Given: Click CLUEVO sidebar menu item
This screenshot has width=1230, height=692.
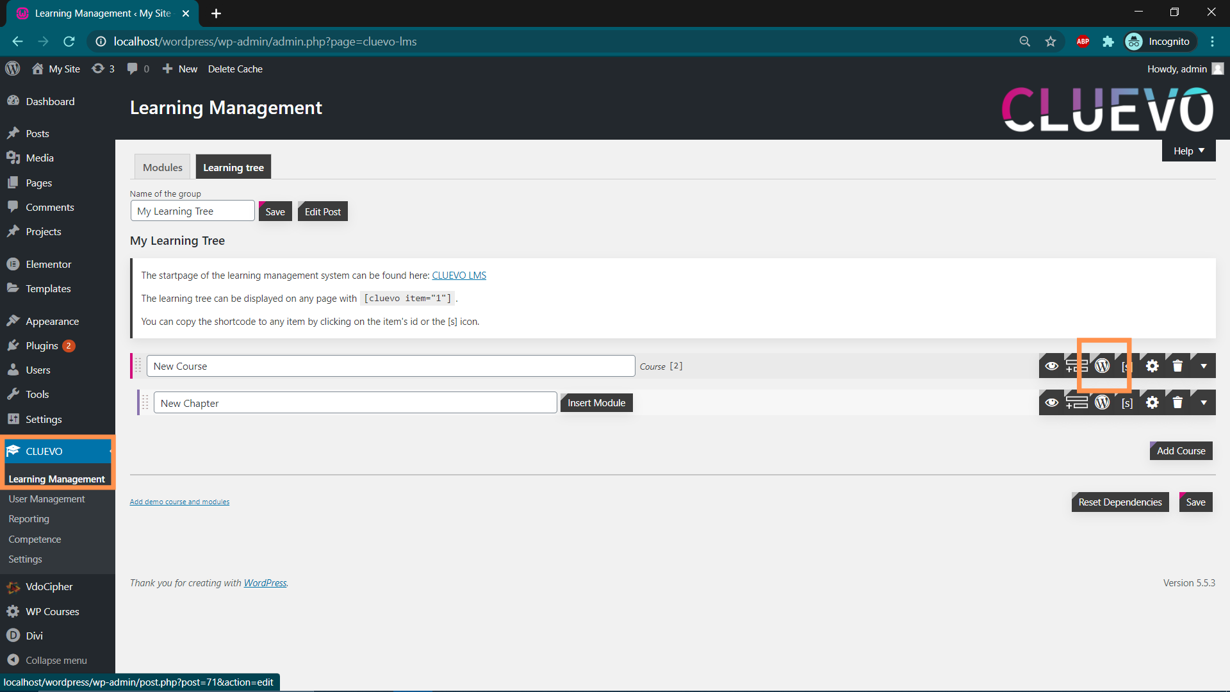Looking at the screenshot, I should (58, 451).
